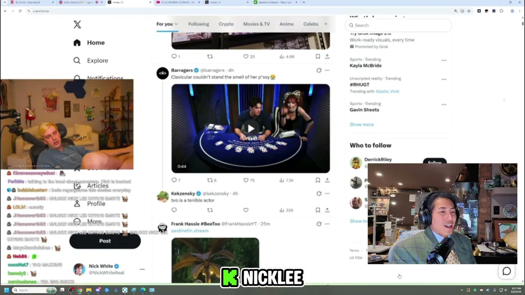Switch to the Movies & TV tab
The height and width of the screenshot is (295, 525).
click(x=256, y=24)
